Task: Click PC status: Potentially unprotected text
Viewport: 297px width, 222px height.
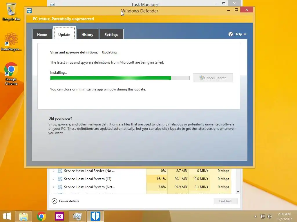Action: pyautogui.click(x=63, y=19)
